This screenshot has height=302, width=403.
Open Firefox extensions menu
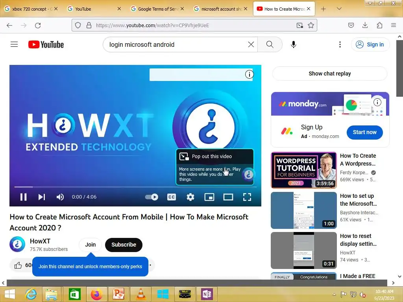379,25
